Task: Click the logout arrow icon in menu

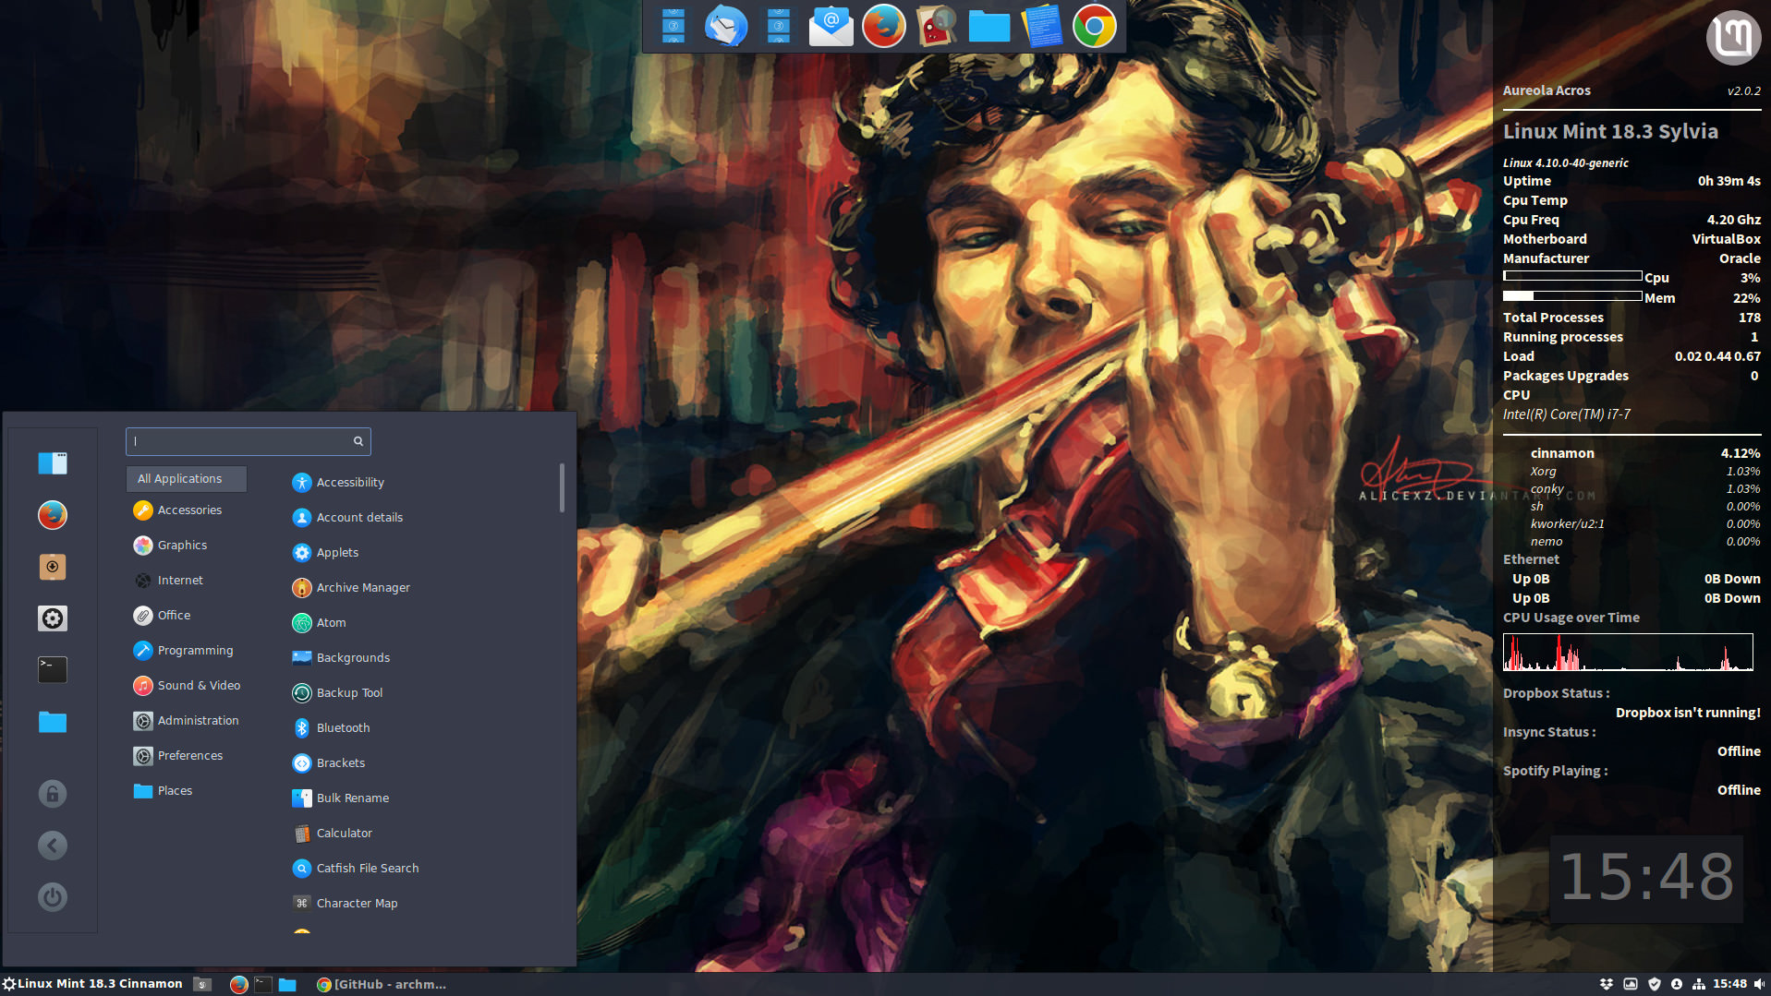Action: click(53, 846)
